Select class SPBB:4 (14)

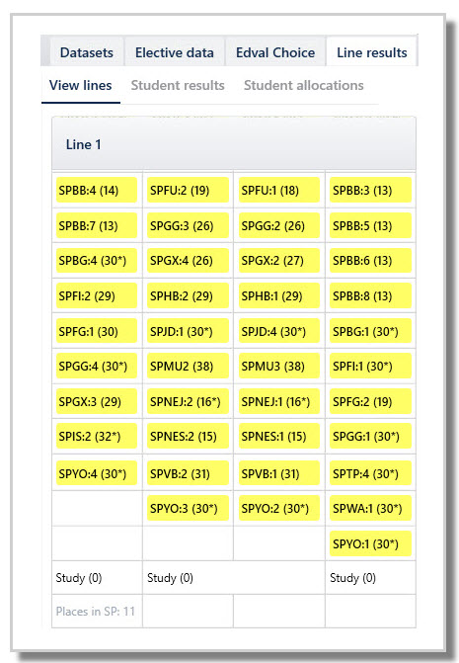[97, 191]
